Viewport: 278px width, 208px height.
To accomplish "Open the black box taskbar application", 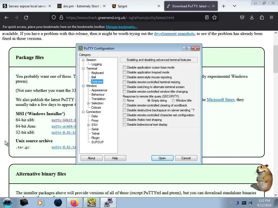I will tap(24, 203).
